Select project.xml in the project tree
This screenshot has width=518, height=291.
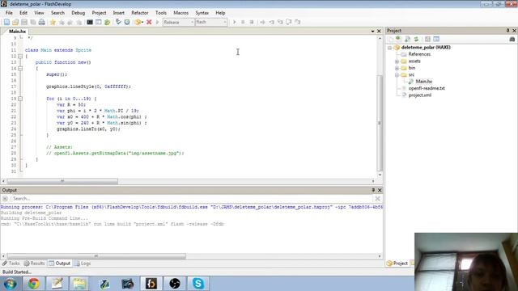(419, 95)
